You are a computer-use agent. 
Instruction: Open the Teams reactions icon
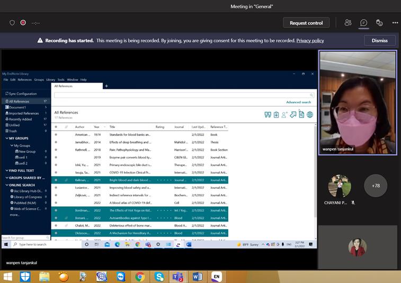coord(379,23)
